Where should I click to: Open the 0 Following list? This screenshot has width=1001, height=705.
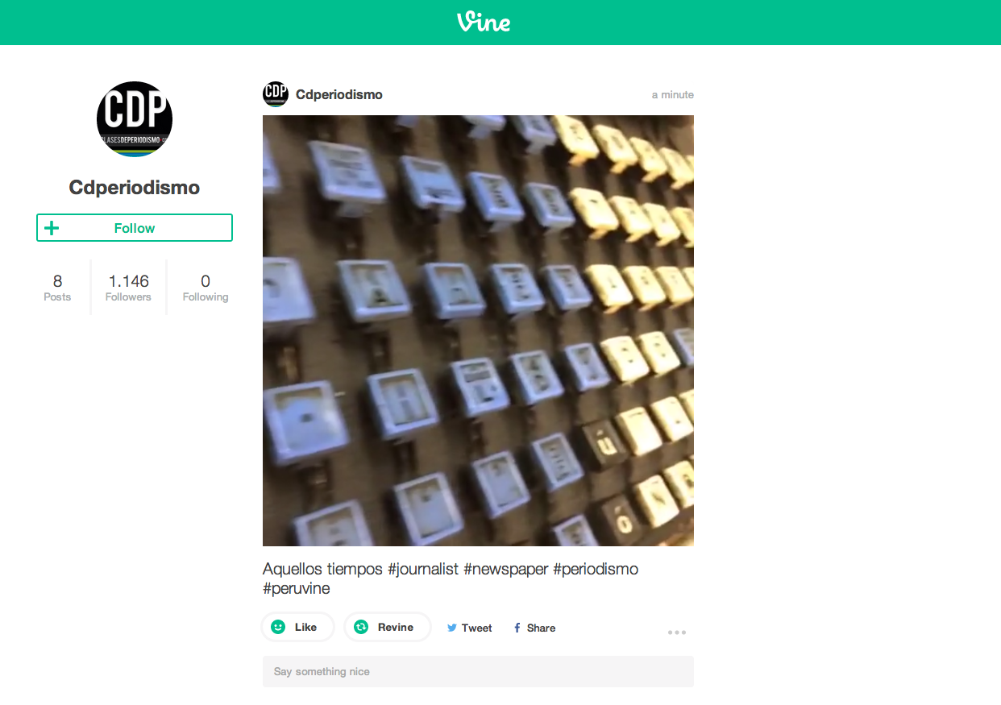tap(206, 287)
